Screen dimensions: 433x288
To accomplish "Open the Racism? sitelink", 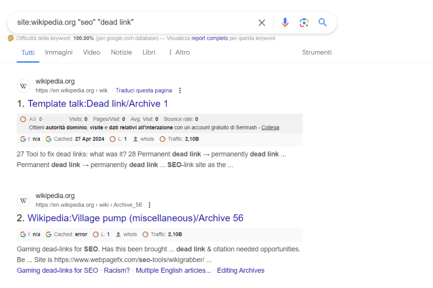I will [x=117, y=270].
